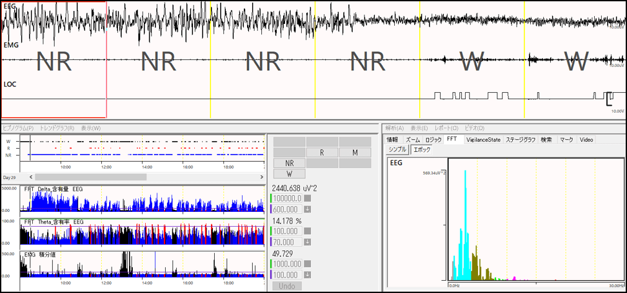The image size is (627, 293).
Task: Click the hypnogram horizontal scrollbar thumb
Action: (x=90, y=176)
